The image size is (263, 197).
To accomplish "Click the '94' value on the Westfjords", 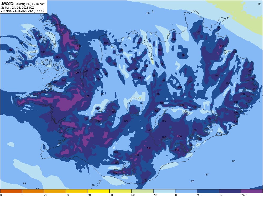I will click(13, 59).
